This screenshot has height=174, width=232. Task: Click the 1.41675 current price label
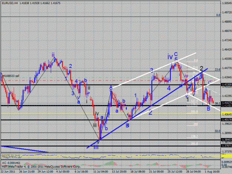226,103
